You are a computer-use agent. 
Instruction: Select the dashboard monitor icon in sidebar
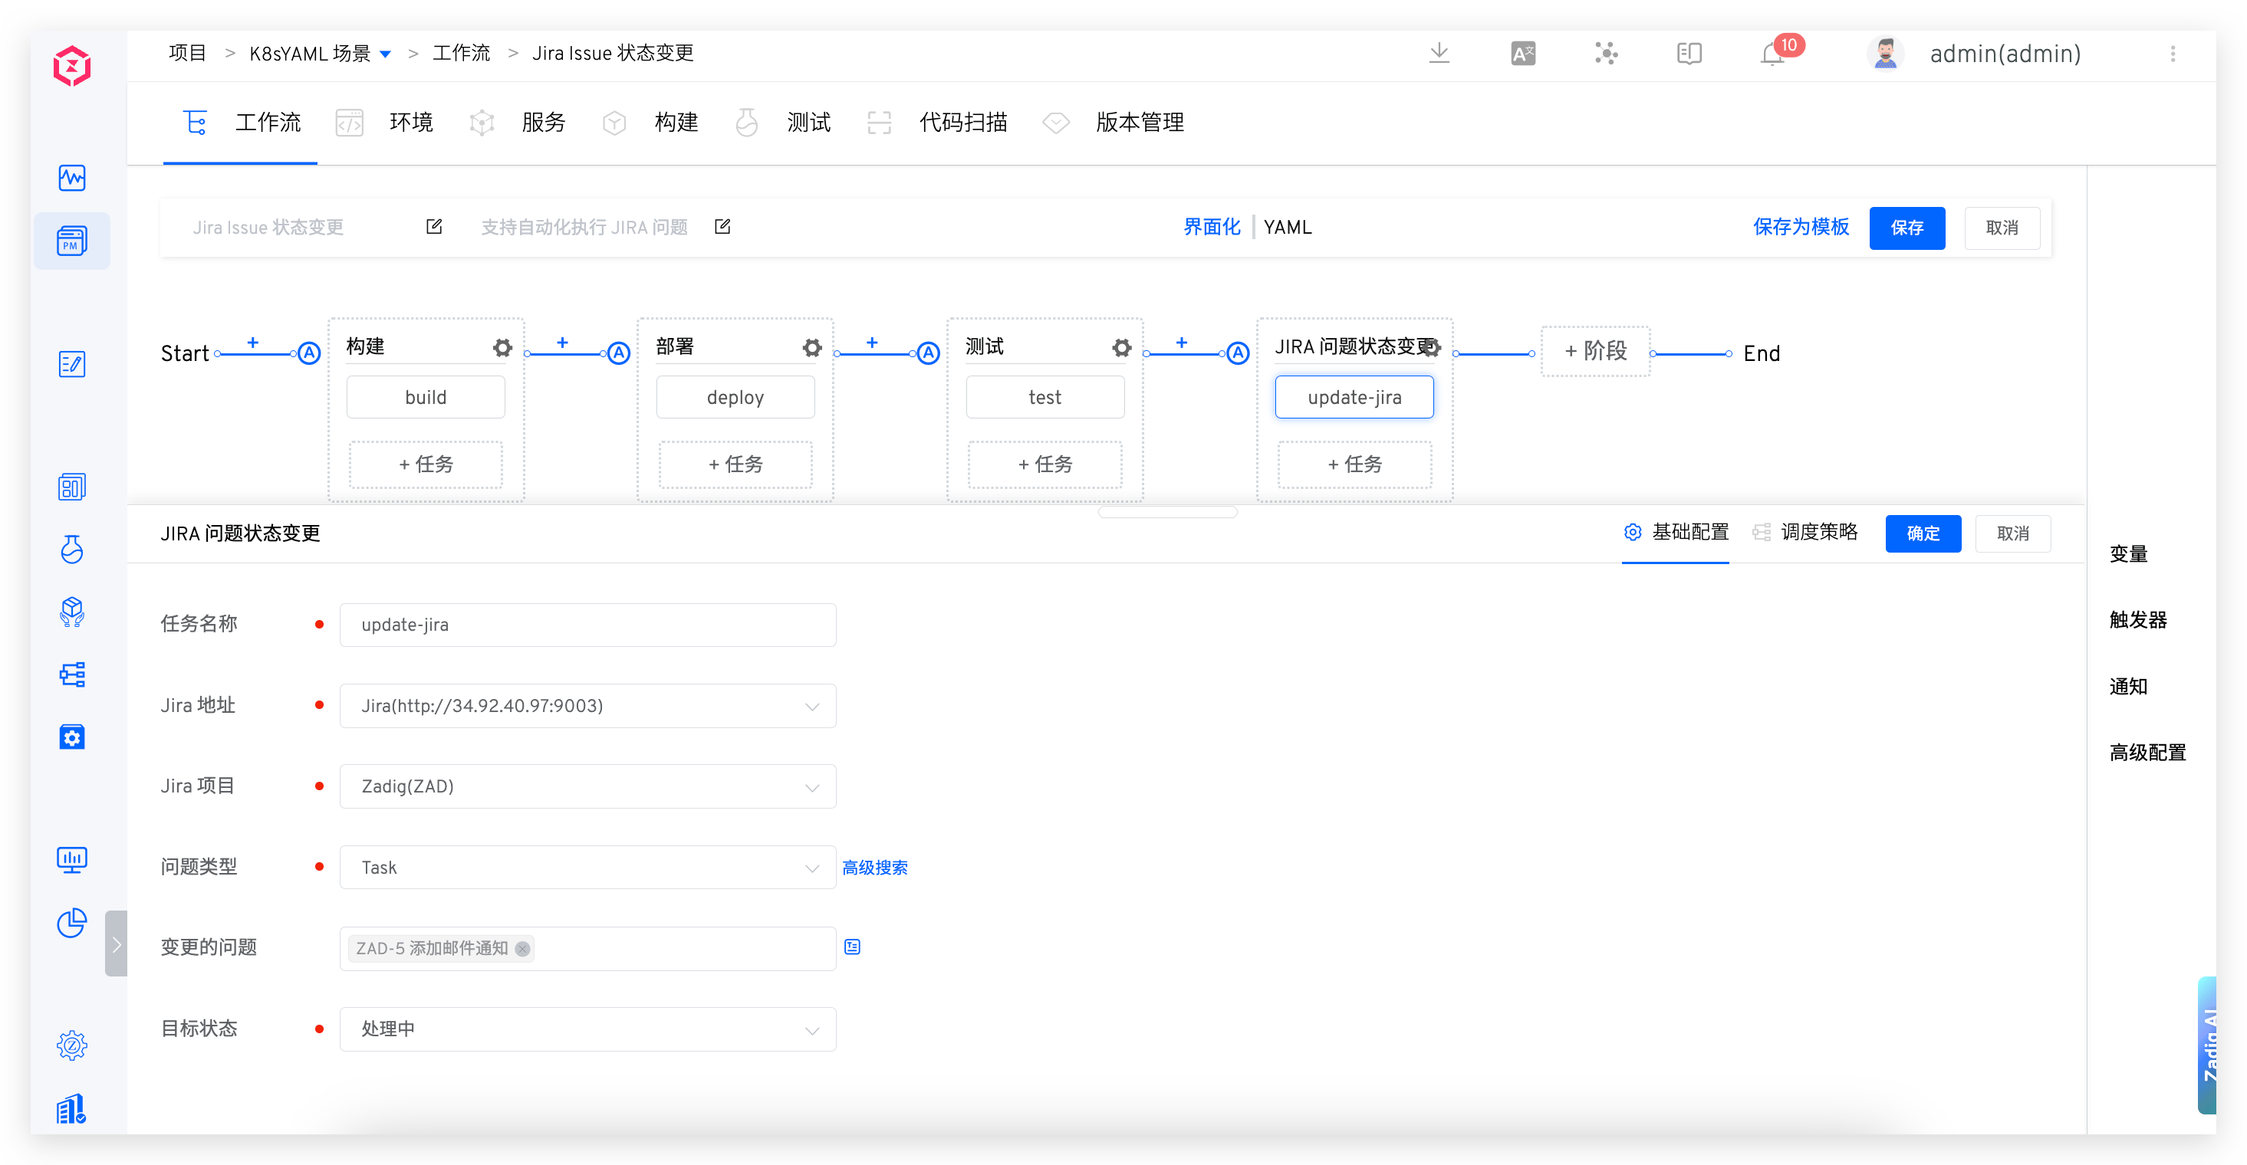(x=72, y=177)
